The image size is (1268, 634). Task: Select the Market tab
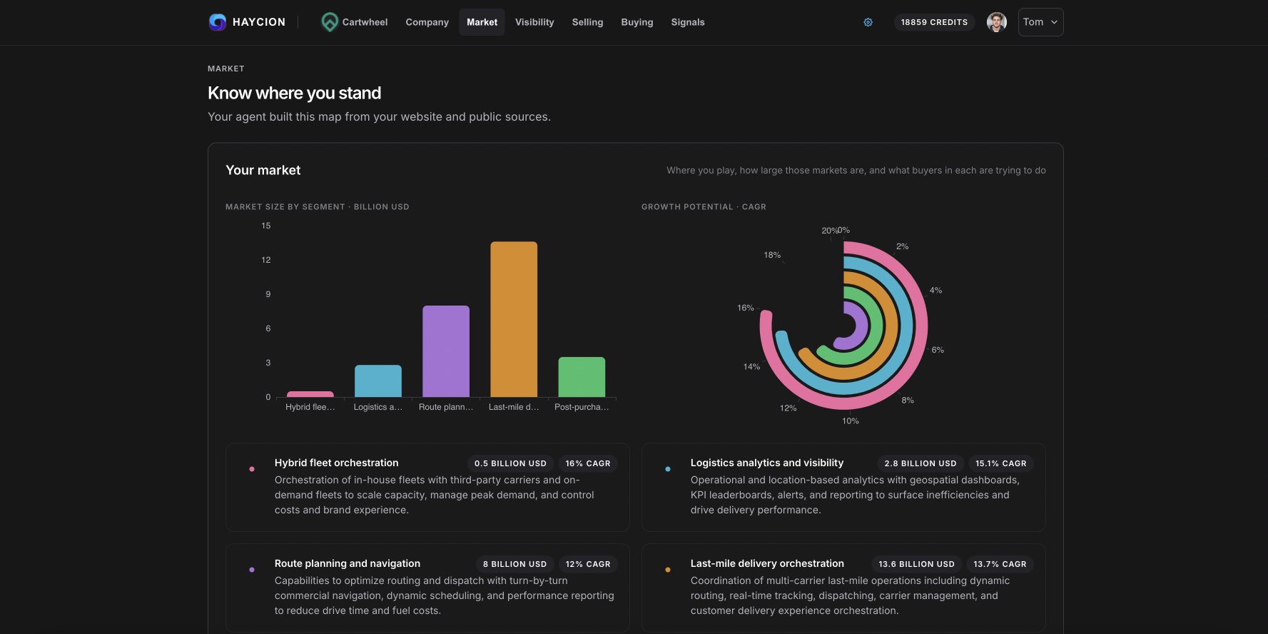coord(482,22)
